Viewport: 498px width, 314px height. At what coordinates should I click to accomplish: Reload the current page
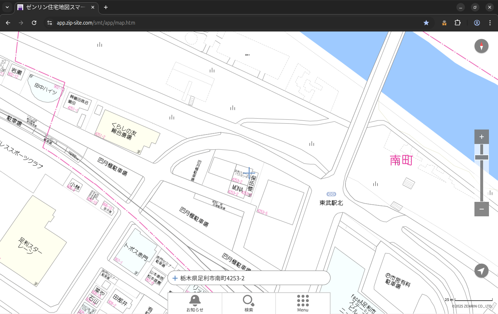(34, 23)
